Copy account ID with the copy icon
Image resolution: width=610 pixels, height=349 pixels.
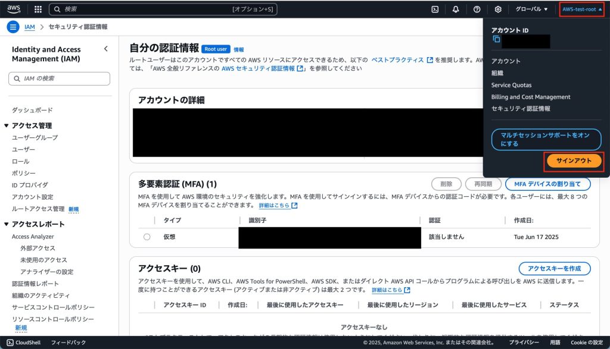pos(496,39)
